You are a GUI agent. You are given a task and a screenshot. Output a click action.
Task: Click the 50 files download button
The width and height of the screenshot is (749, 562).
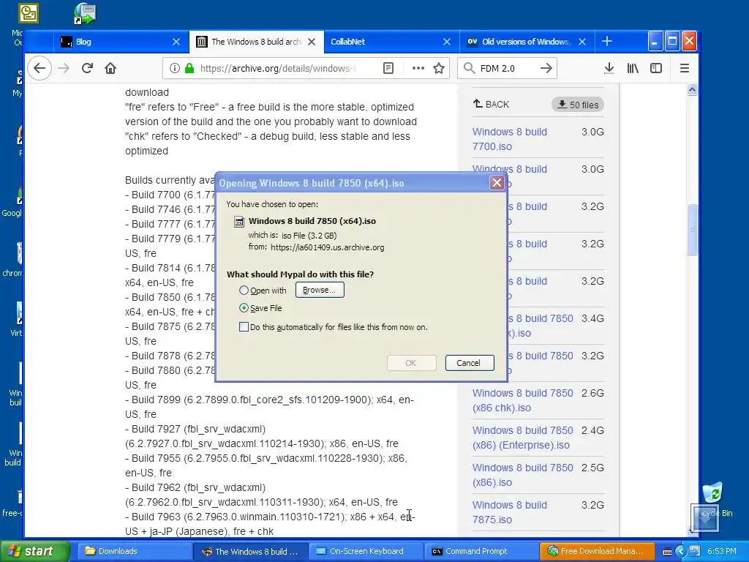click(x=578, y=105)
